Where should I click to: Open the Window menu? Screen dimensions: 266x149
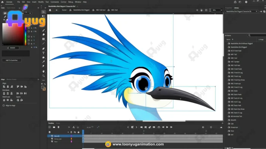(x=78, y=2)
